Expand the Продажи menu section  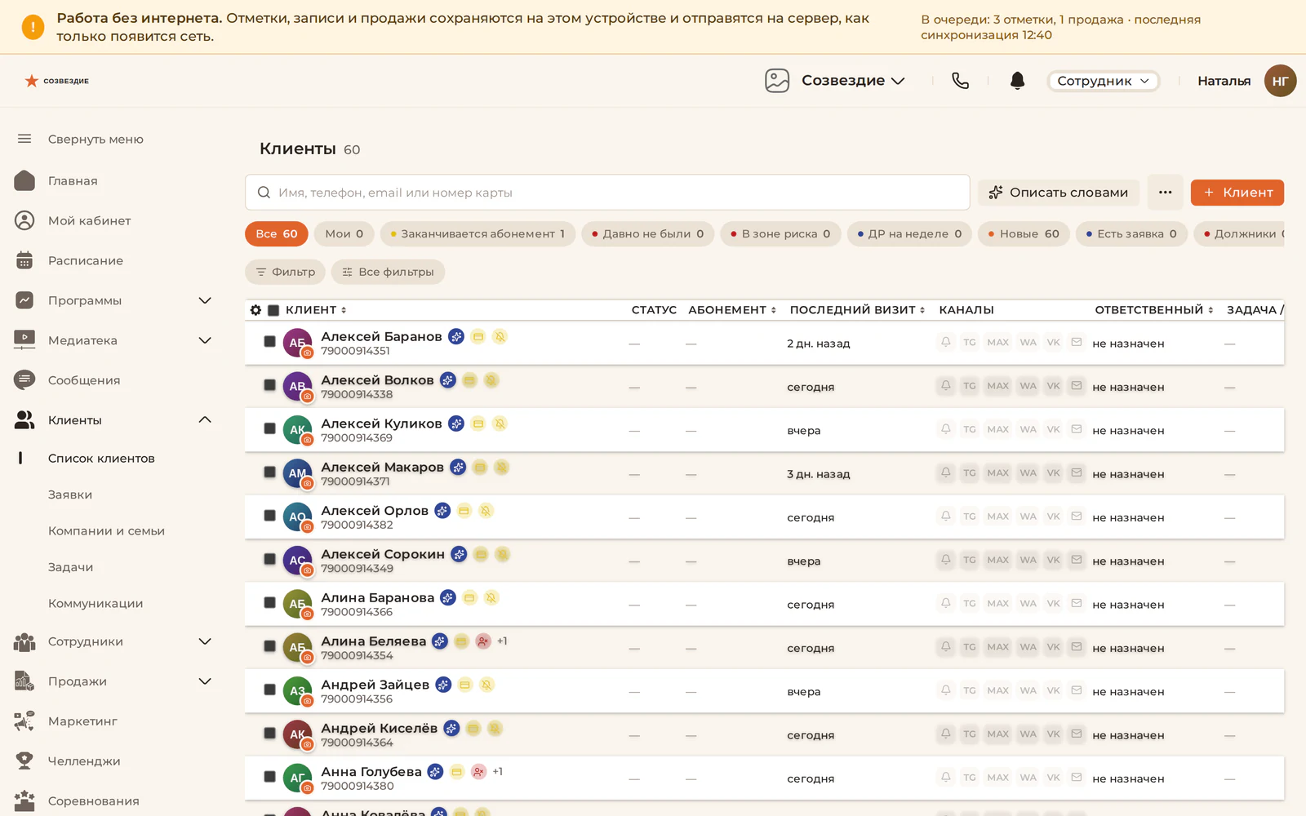(205, 681)
